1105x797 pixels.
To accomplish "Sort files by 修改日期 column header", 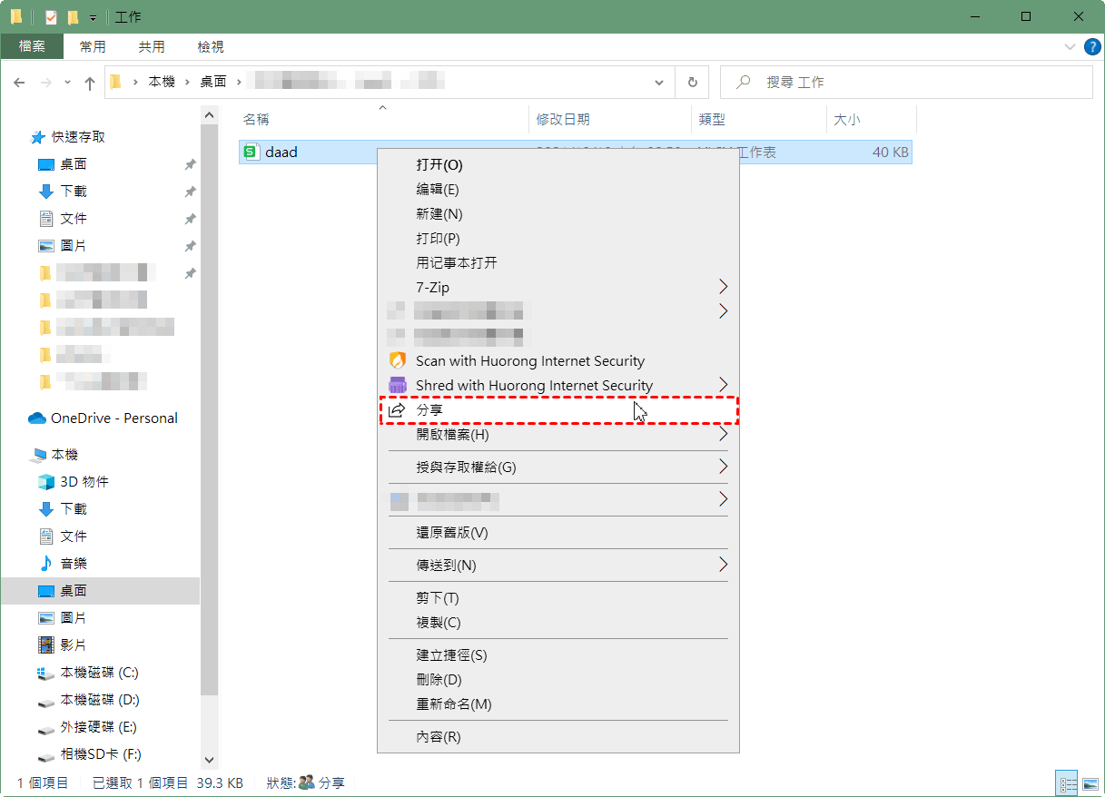I will click(563, 119).
